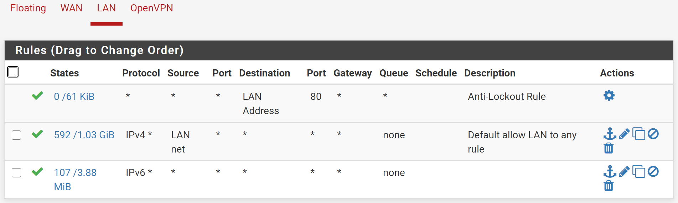Disable the IPv4 LAN net rule
This screenshot has width=678, height=203.
tap(653, 134)
